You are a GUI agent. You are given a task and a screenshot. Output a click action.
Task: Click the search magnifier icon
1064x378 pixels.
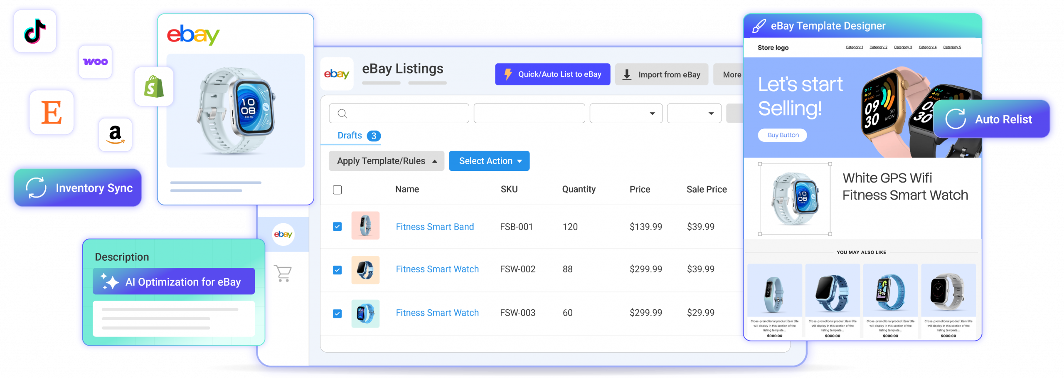point(342,114)
